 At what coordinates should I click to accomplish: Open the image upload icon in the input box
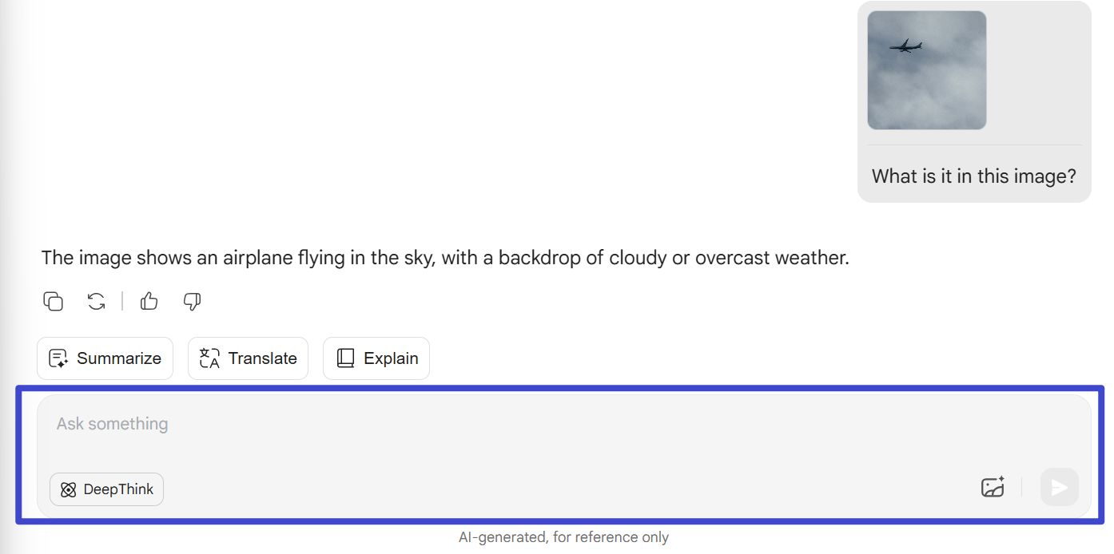pos(993,487)
